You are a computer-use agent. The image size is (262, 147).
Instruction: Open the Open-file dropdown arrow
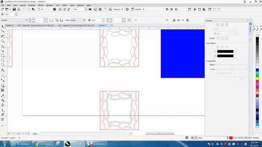click(10, 9)
